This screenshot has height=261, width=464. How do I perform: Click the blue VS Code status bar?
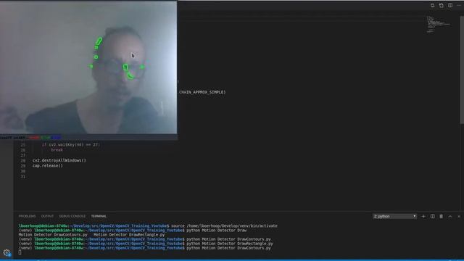pyautogui.click(x=232, y=260)
